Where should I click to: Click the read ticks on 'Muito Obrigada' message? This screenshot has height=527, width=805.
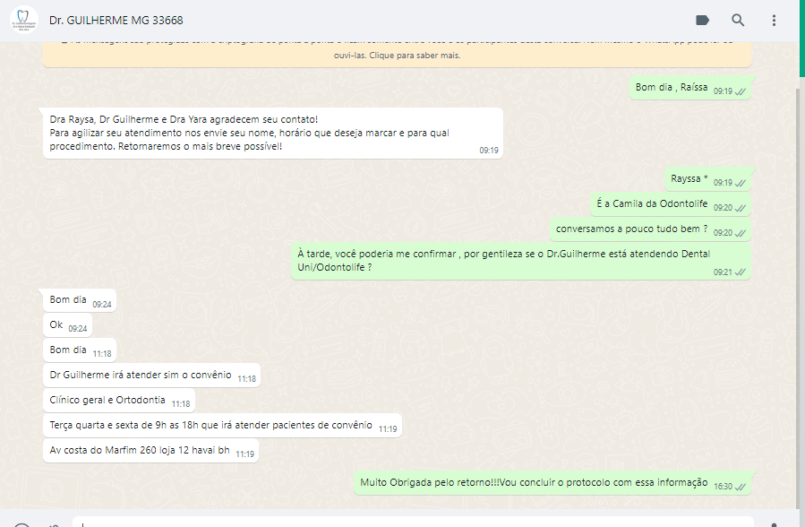[x=741, y=487]
